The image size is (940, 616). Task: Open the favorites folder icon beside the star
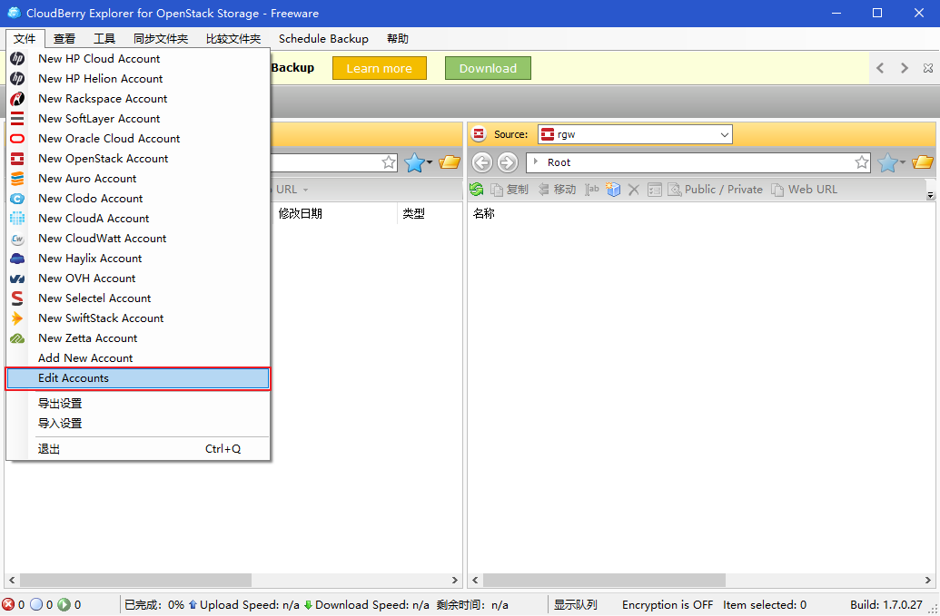pyautogui.click(x=922, y=161)
